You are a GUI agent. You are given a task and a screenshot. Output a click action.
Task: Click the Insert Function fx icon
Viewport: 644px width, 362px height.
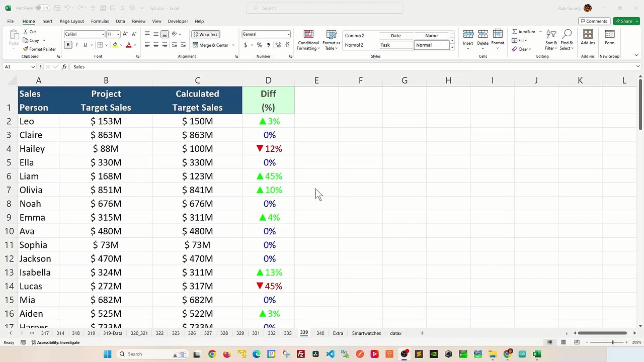(x=64, y=67)
